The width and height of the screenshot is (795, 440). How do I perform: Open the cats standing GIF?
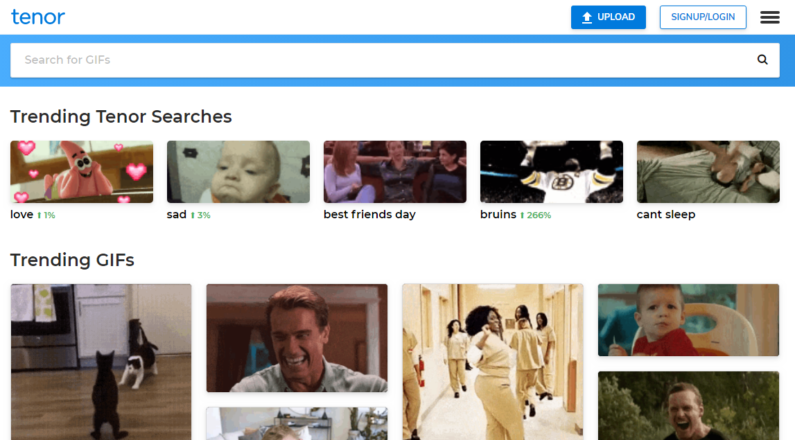pyautogui.click(x=101, y=362)
